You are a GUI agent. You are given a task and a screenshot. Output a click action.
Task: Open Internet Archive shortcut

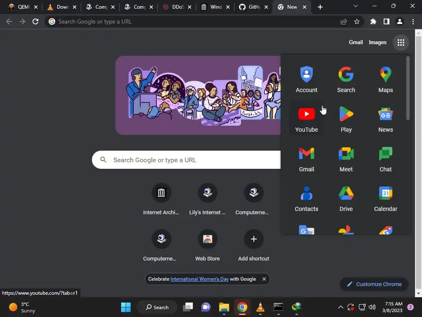click(161, 199)
